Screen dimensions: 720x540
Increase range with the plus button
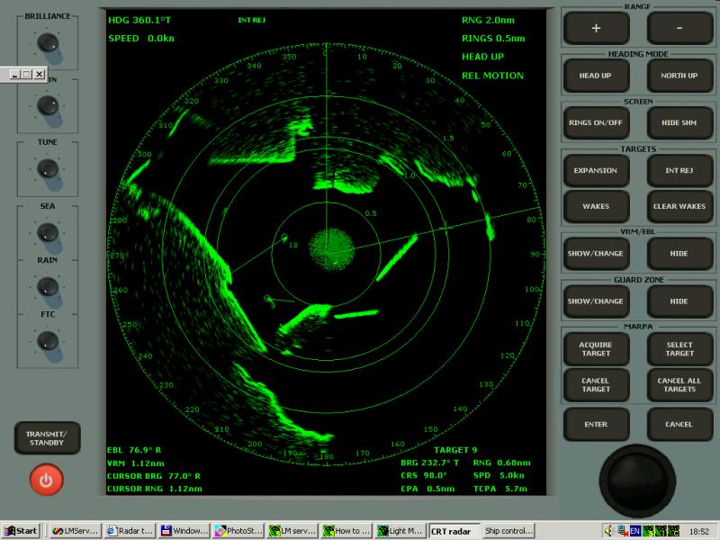(596, 28)
